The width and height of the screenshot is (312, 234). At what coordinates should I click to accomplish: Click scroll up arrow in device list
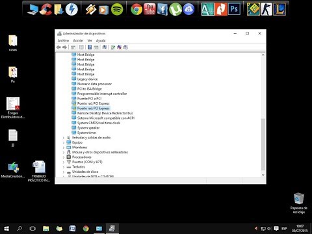[263, 55]
